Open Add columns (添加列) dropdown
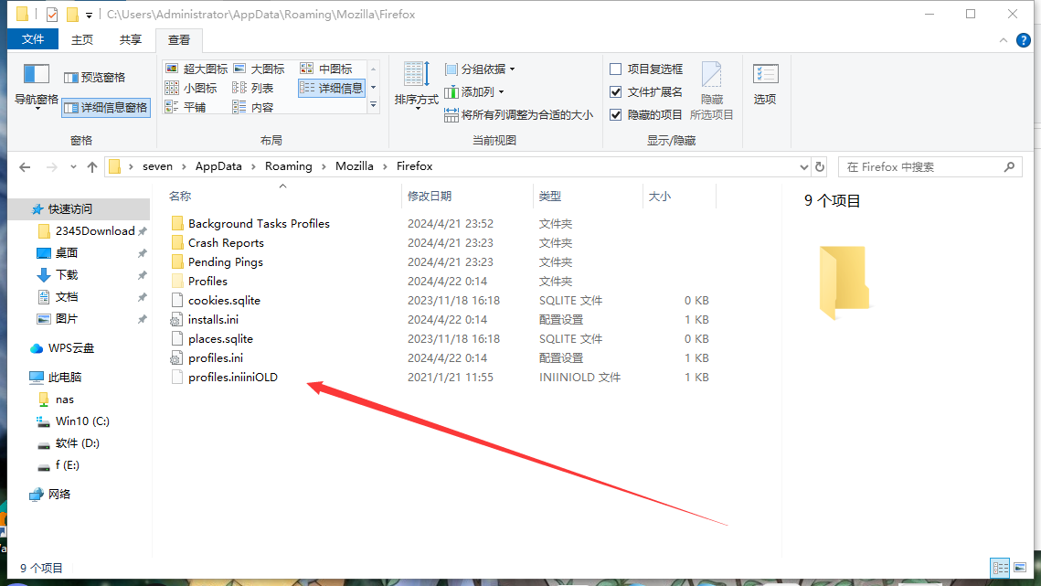 pyautogui.click(x=474, y=91)
